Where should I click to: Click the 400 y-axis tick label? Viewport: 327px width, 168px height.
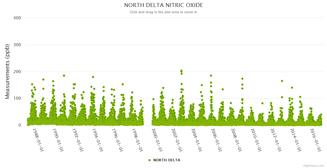17,18
